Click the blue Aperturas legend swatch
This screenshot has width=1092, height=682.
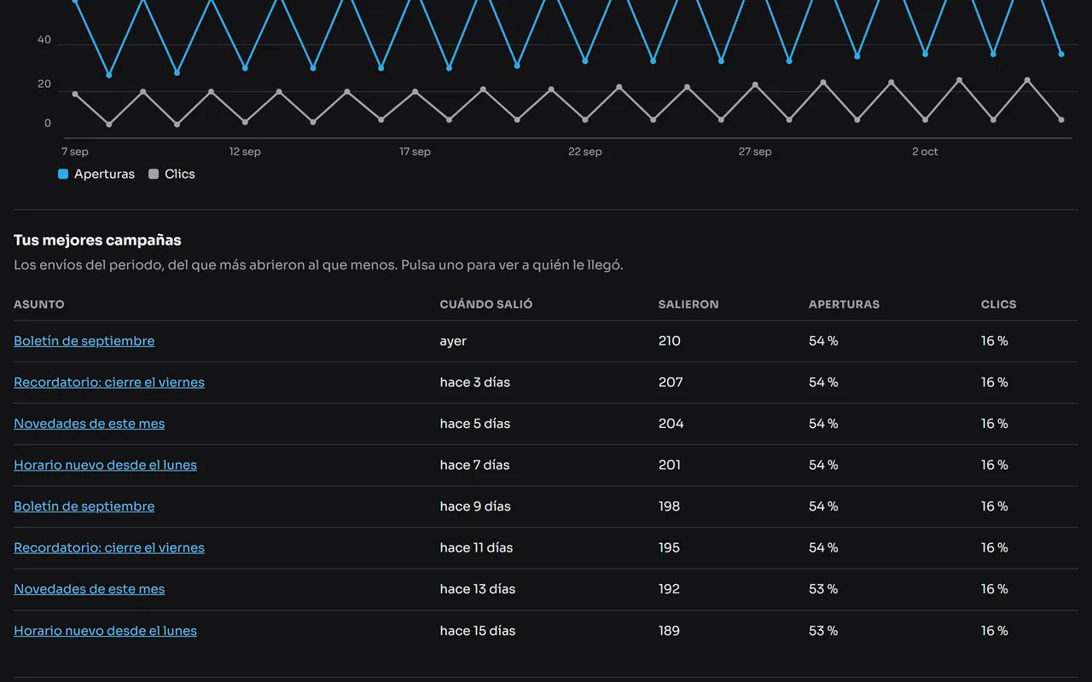tap(63, 174)
